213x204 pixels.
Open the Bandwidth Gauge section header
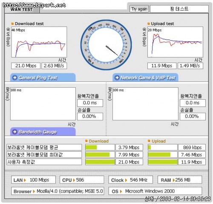[x=43, y=132]
